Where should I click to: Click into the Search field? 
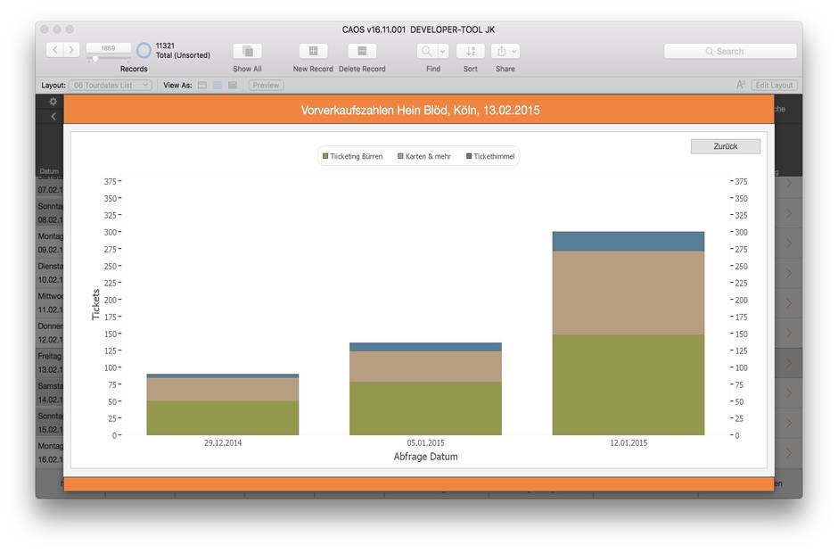[730, 52]
